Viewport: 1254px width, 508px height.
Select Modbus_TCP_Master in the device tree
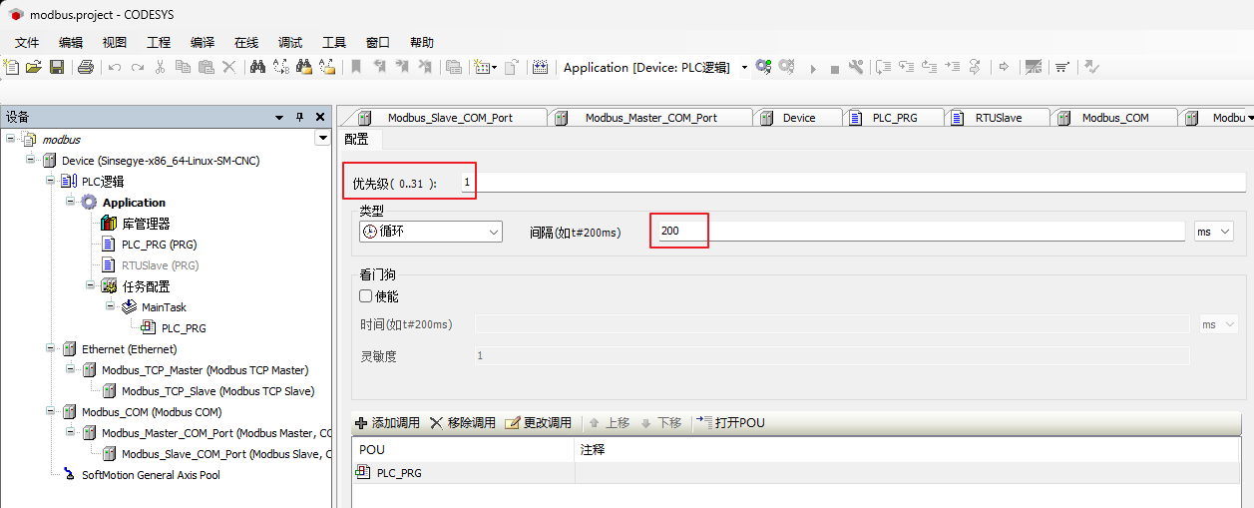(x=205, y=370)
